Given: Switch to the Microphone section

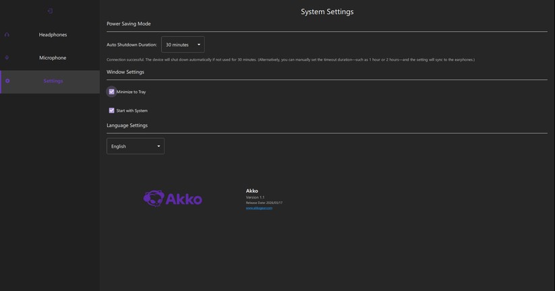Looking at the screenshot, I should (x=49, y=58).
